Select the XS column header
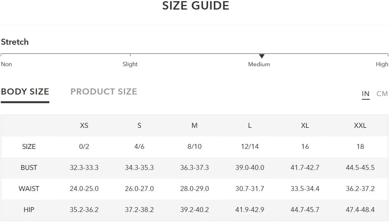The height and width of the screenshot is (222, 389). click(x=84, y=126)
